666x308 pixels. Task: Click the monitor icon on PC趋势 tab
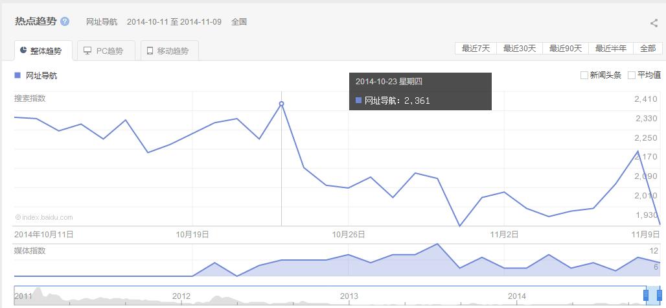tap(87, 51)
